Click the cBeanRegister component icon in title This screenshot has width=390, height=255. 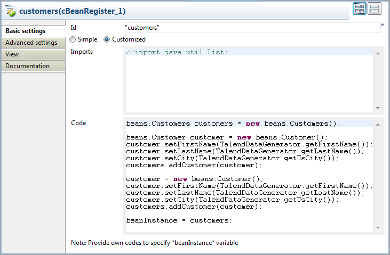tap(10, 11)
